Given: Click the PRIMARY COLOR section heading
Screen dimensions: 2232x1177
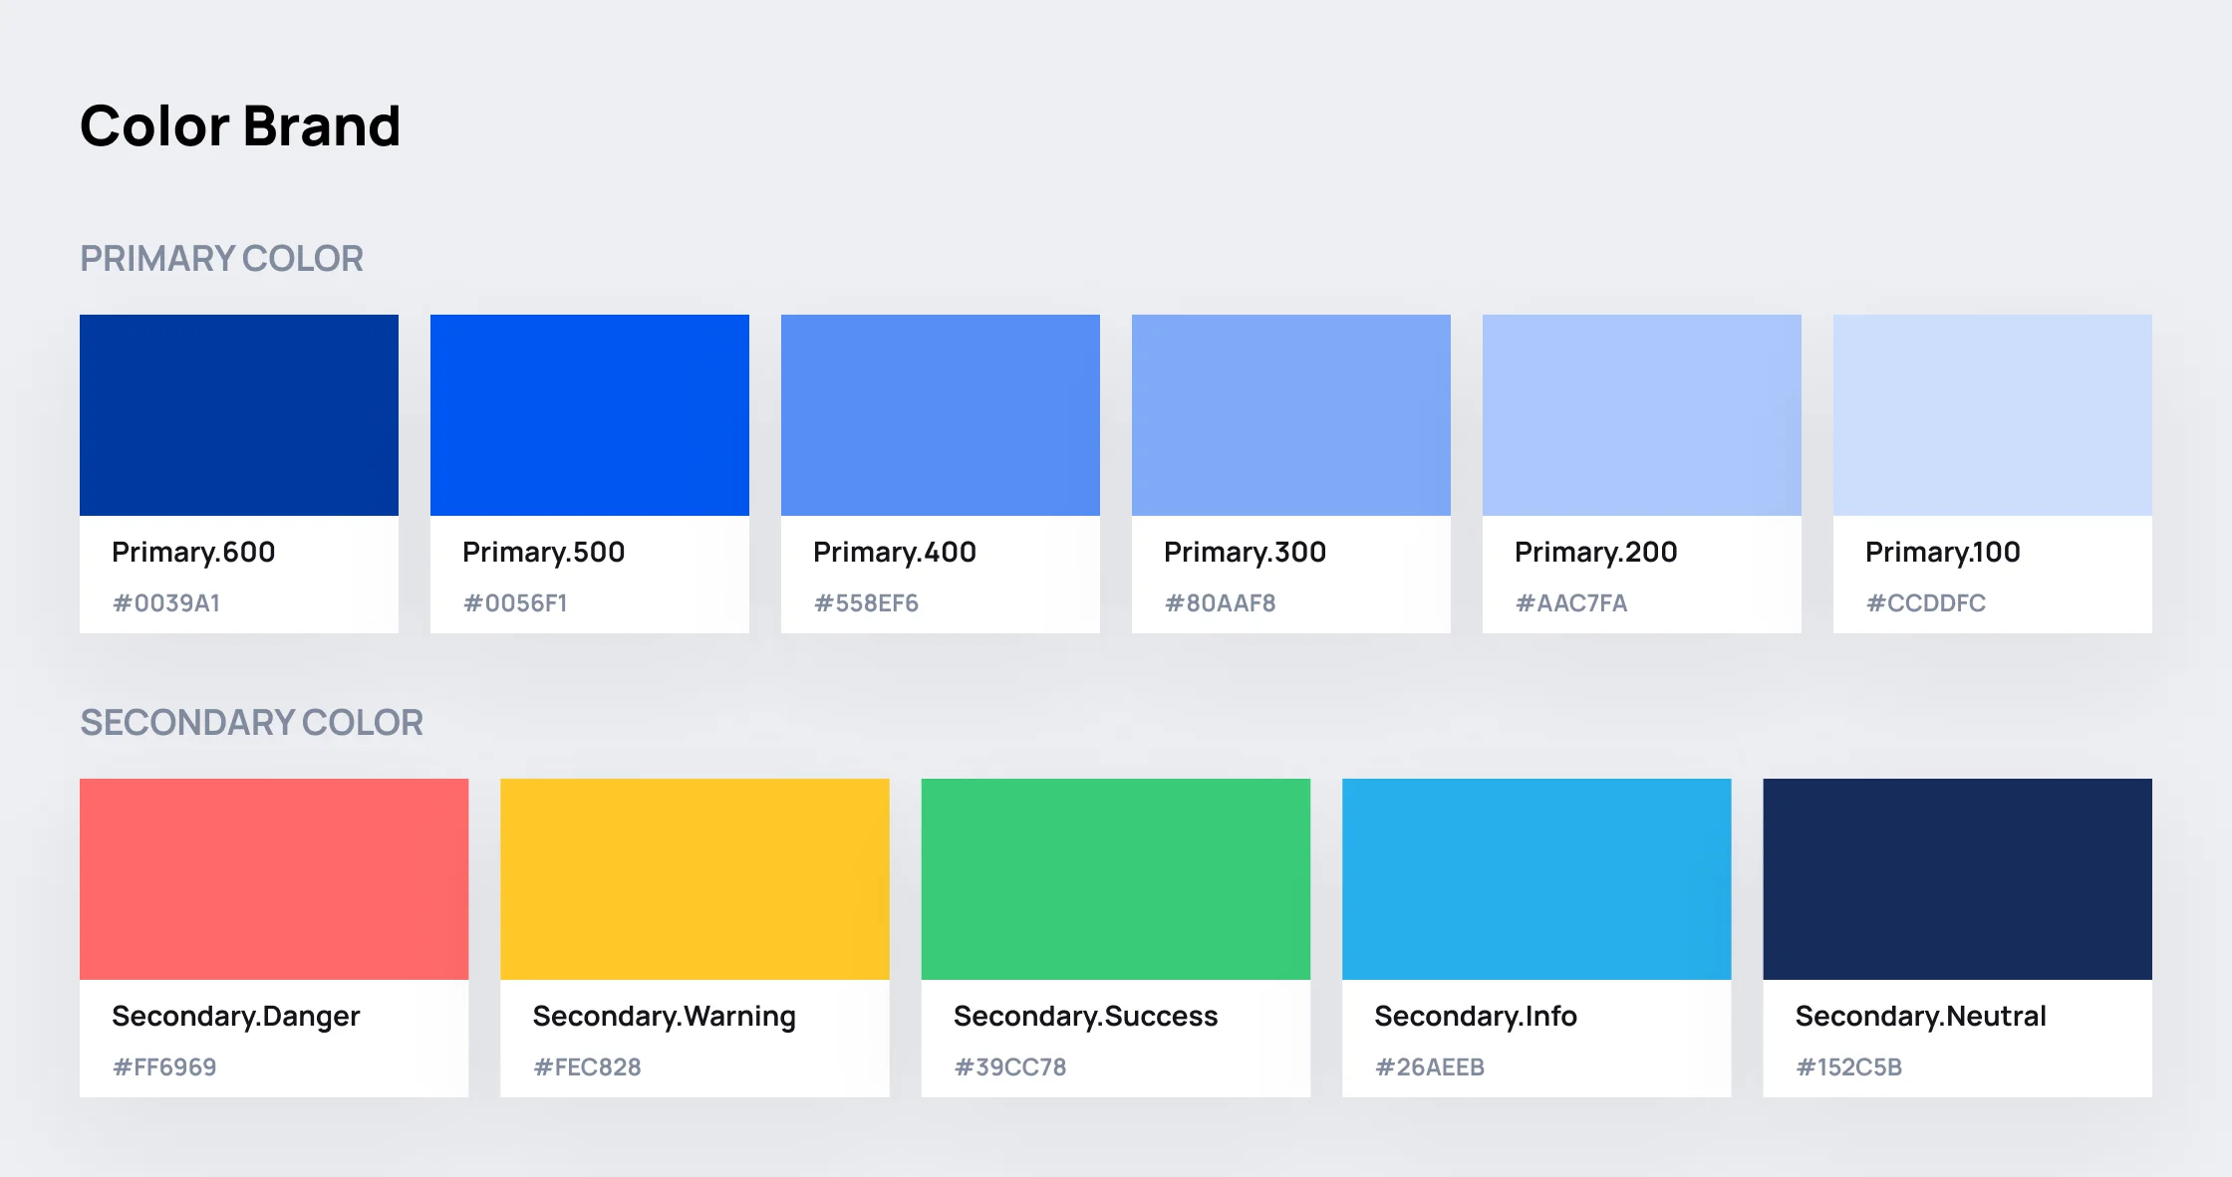Looking at the screenshot, I should [x=221, y=259].
